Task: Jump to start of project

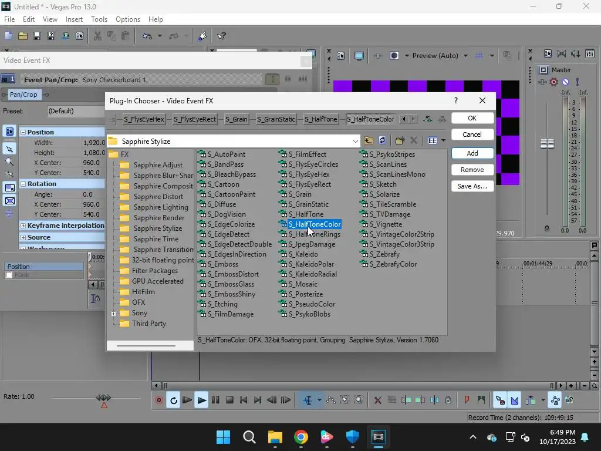Action: click(x=244, y=400)
